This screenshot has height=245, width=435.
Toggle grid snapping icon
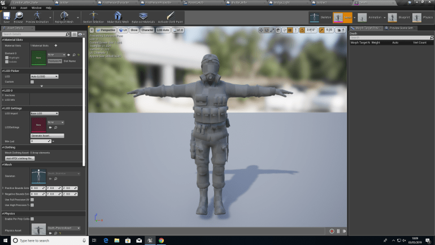click(290, 30)
